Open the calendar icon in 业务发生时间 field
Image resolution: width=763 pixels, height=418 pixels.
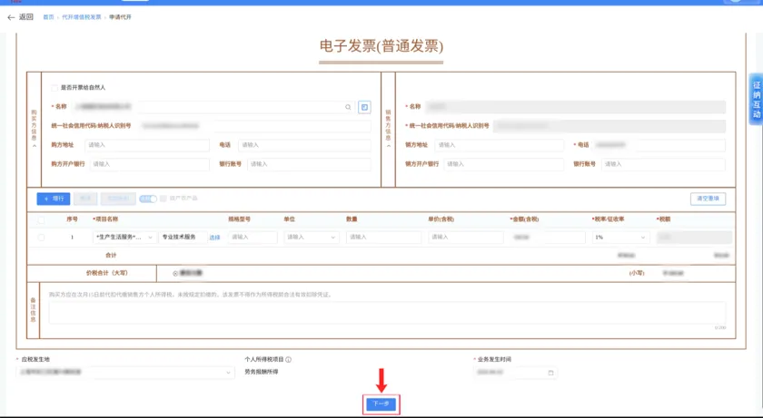tap(550, 373)
